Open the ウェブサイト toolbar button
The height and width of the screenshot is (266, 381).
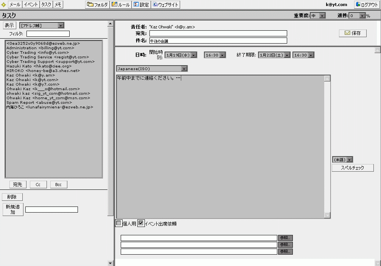166,5
